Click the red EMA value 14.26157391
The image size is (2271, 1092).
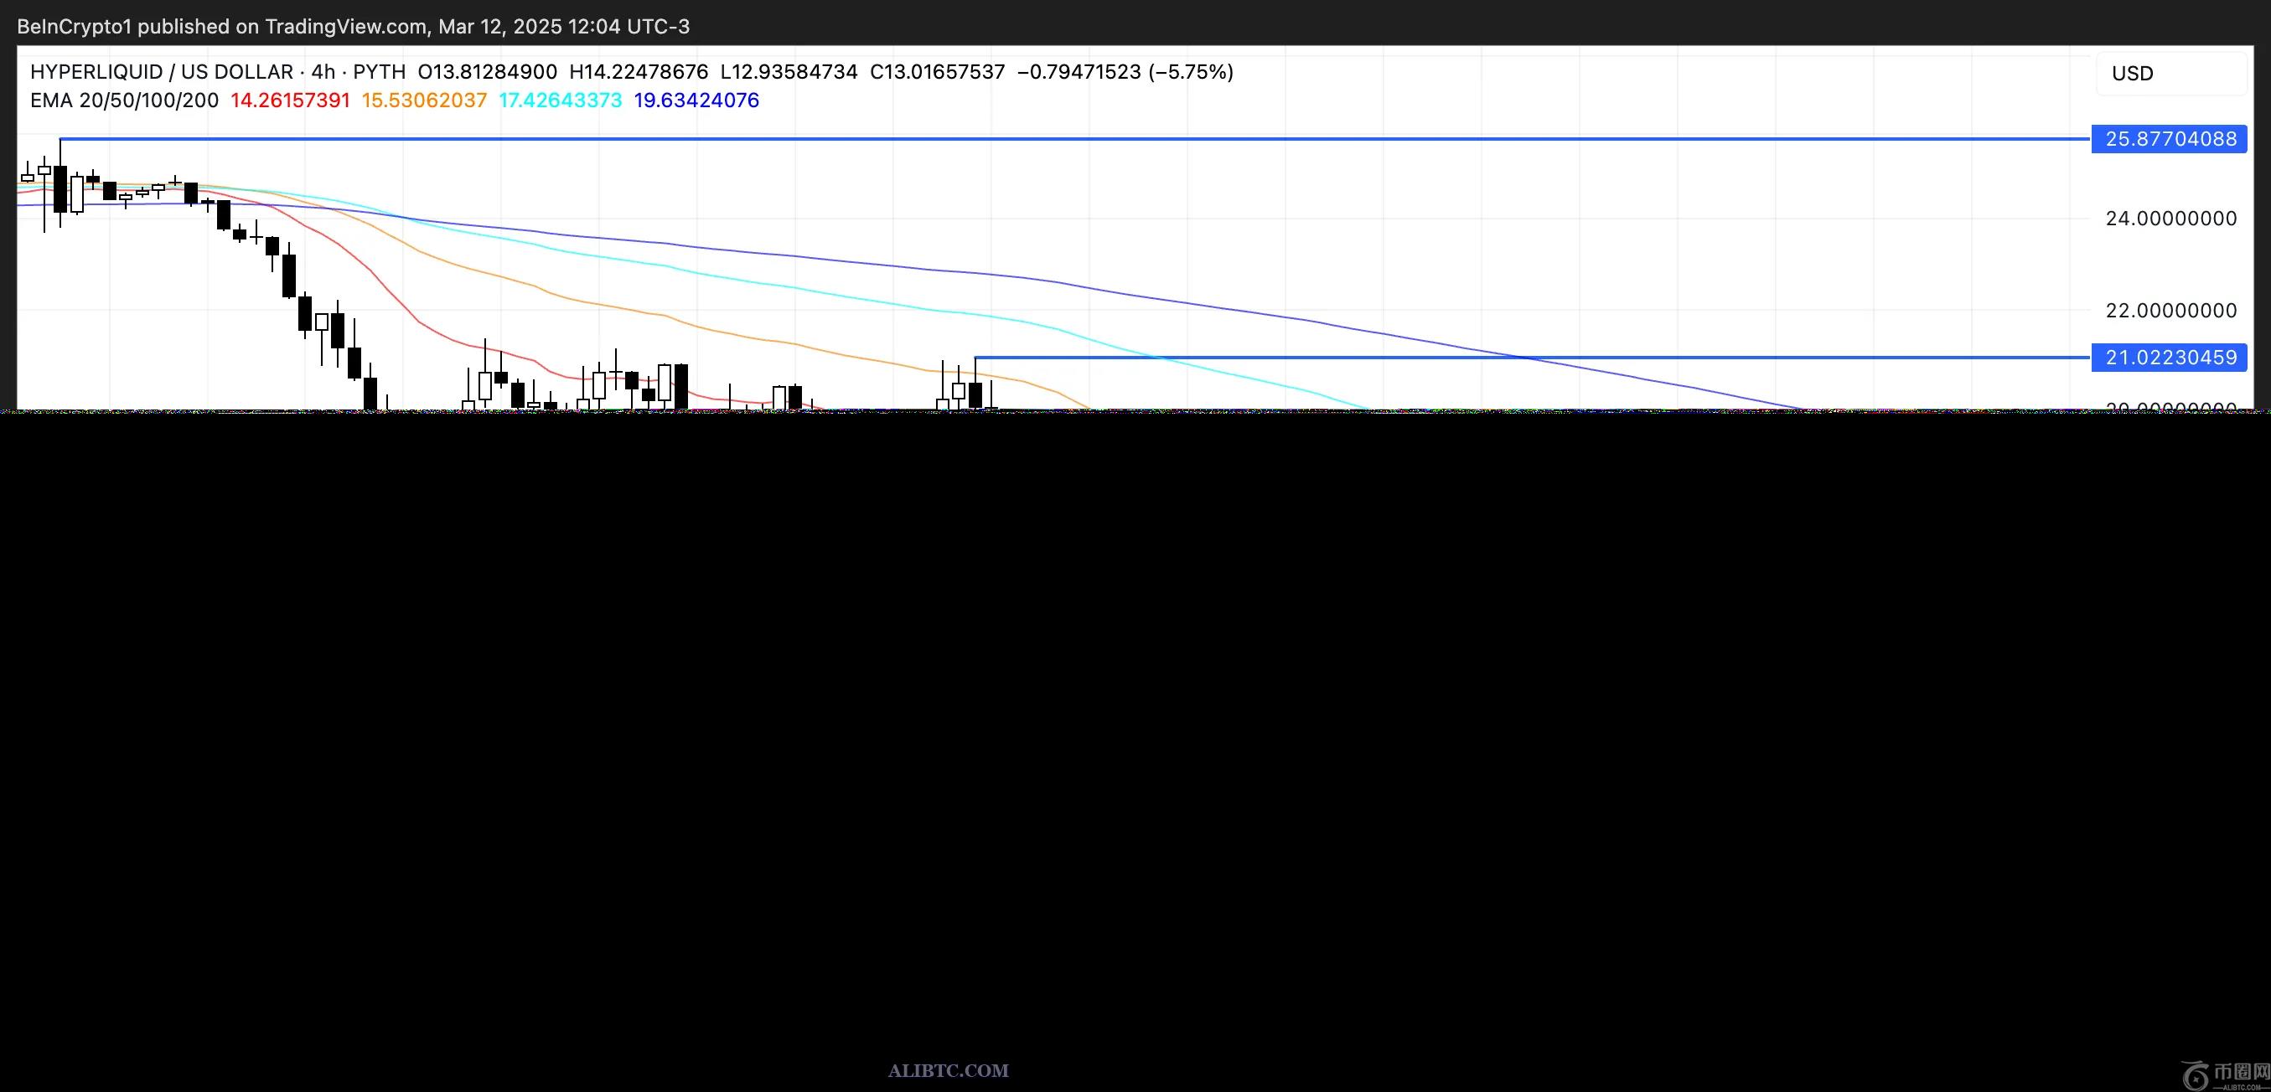tap(290, 100)
